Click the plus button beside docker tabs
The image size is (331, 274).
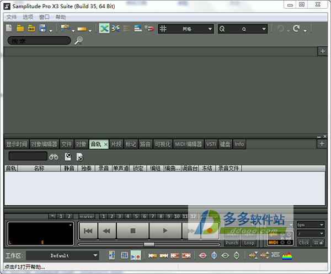coord(322,144)
